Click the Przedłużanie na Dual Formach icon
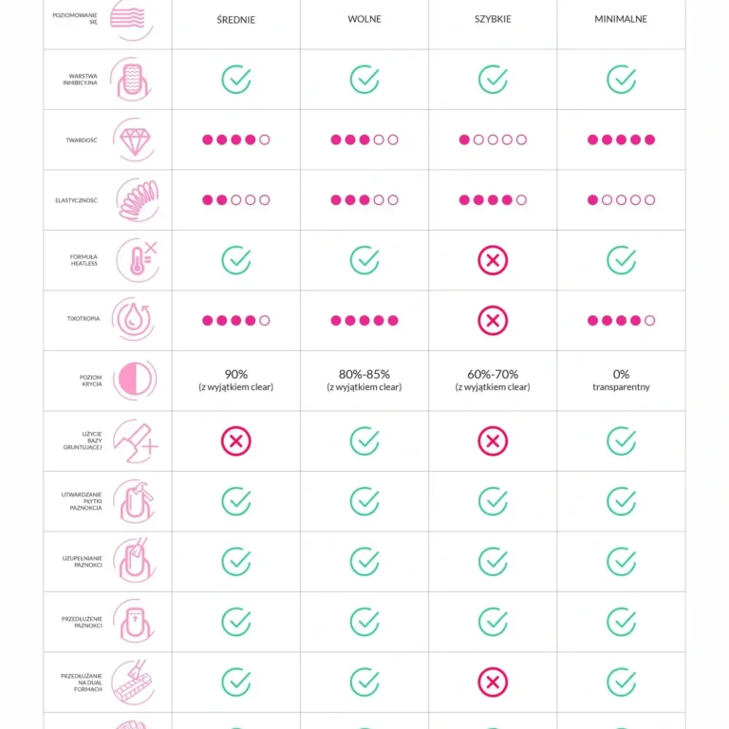Screen dimensions: 729x729 click(x=134, y=682)
